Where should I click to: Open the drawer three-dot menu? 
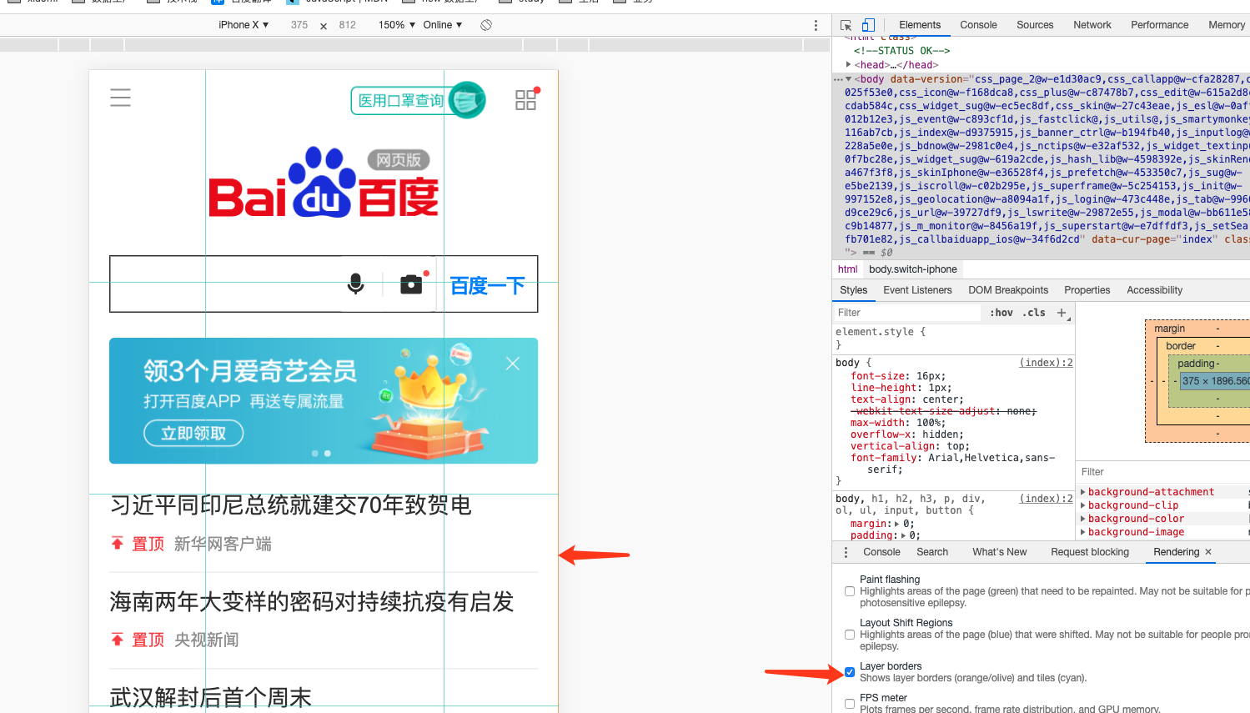click(846, 552)
